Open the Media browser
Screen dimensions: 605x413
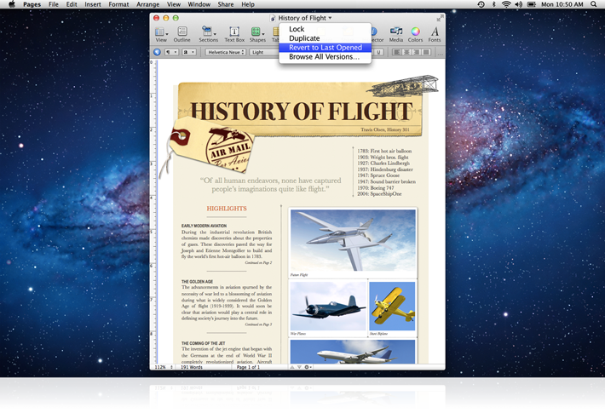coord(396,33)
